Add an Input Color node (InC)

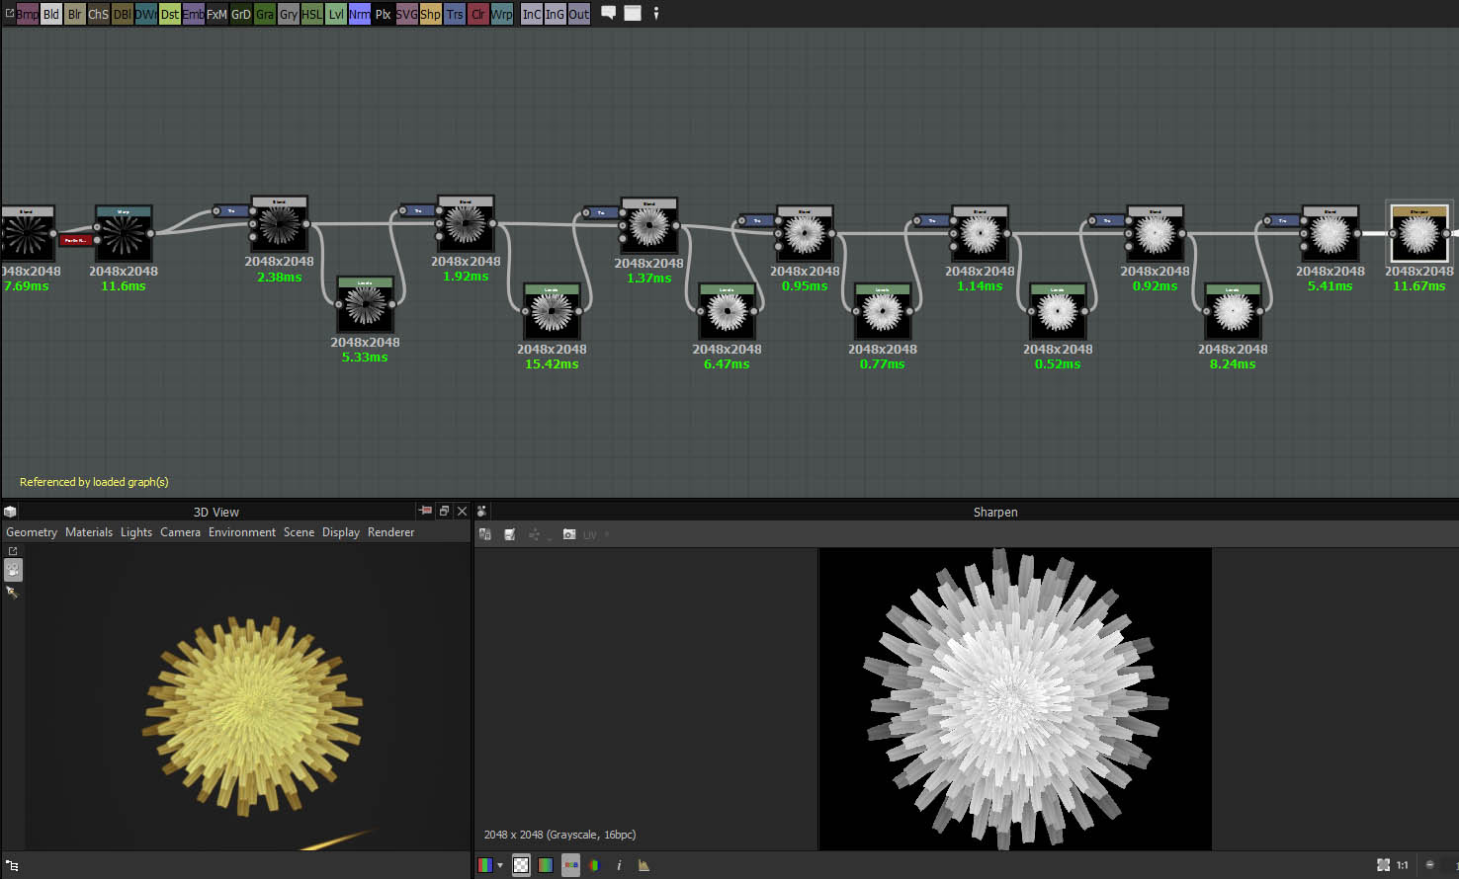tap(531, 14)
